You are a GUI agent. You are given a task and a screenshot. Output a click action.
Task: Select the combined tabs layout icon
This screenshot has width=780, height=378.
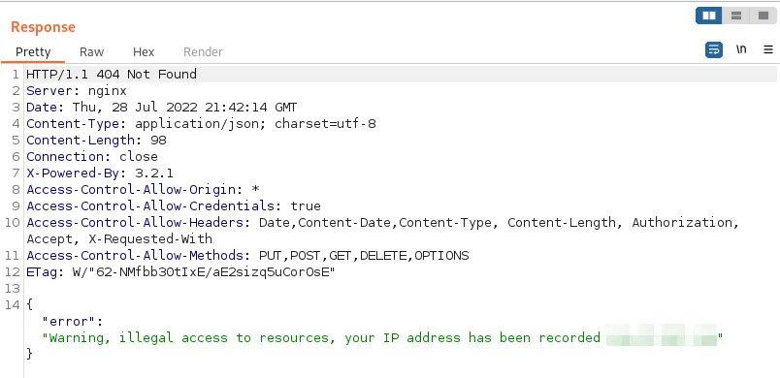(764, 16)
